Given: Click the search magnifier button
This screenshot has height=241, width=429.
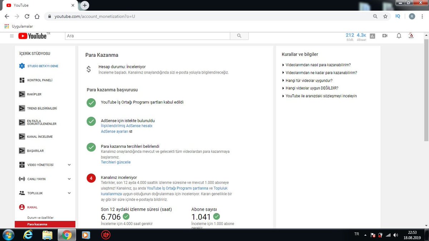Looking at the screenshot, I should [x=239, y=36].
